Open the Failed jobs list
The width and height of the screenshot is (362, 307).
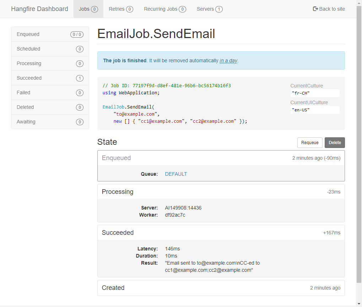pos(23,92)
